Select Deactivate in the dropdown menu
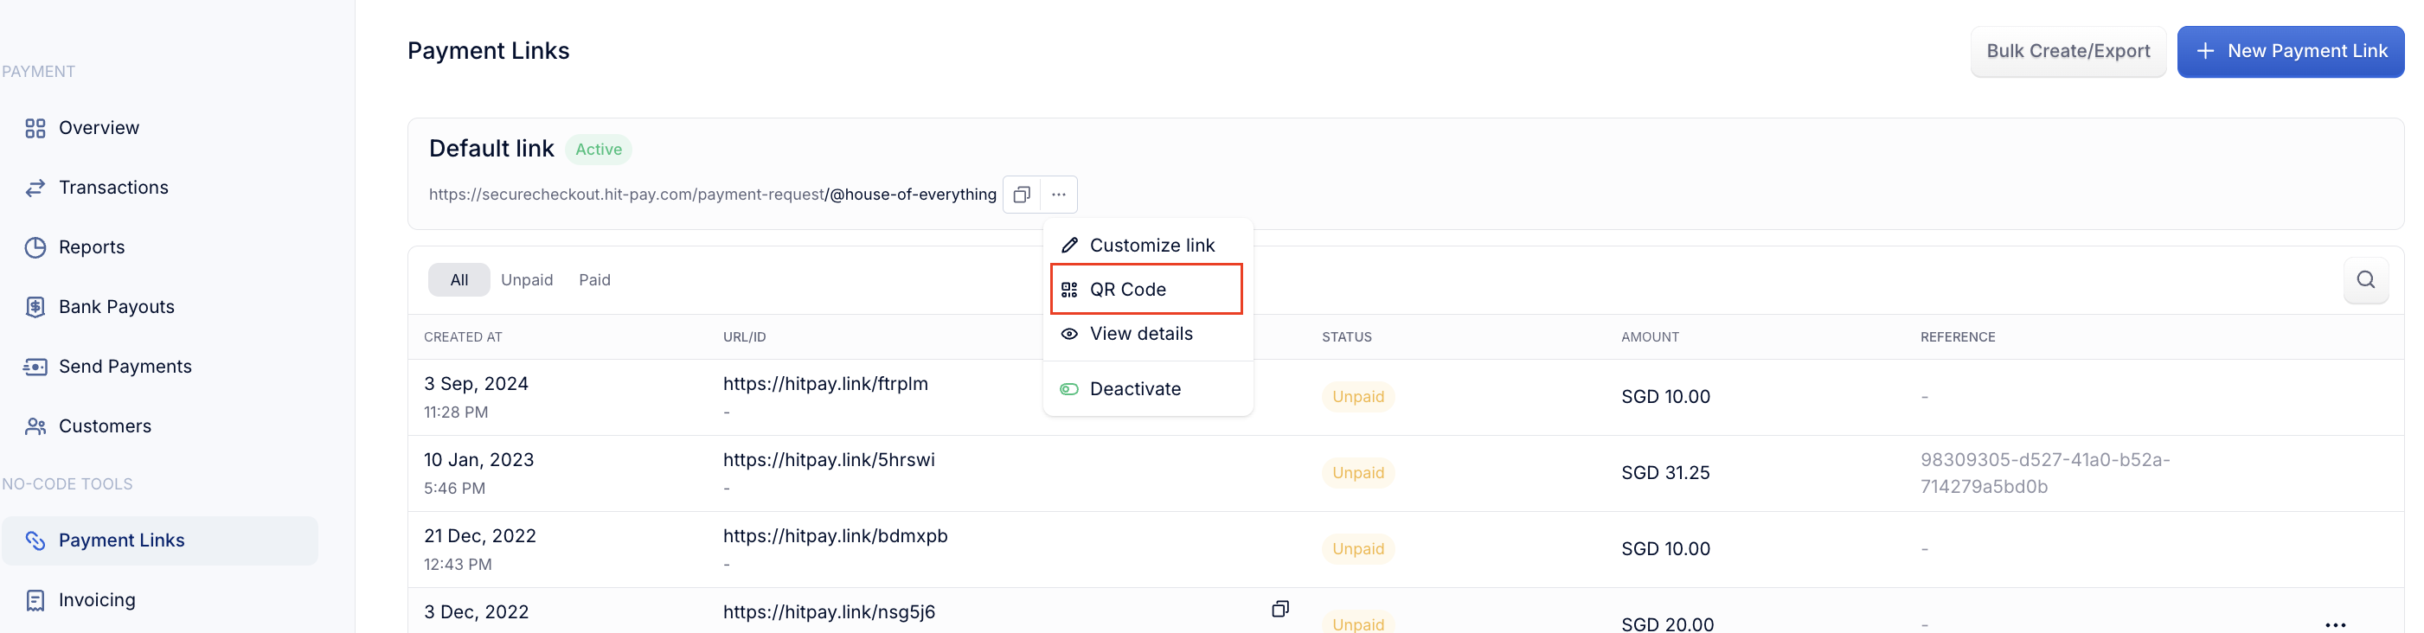 pos(1147,389)
